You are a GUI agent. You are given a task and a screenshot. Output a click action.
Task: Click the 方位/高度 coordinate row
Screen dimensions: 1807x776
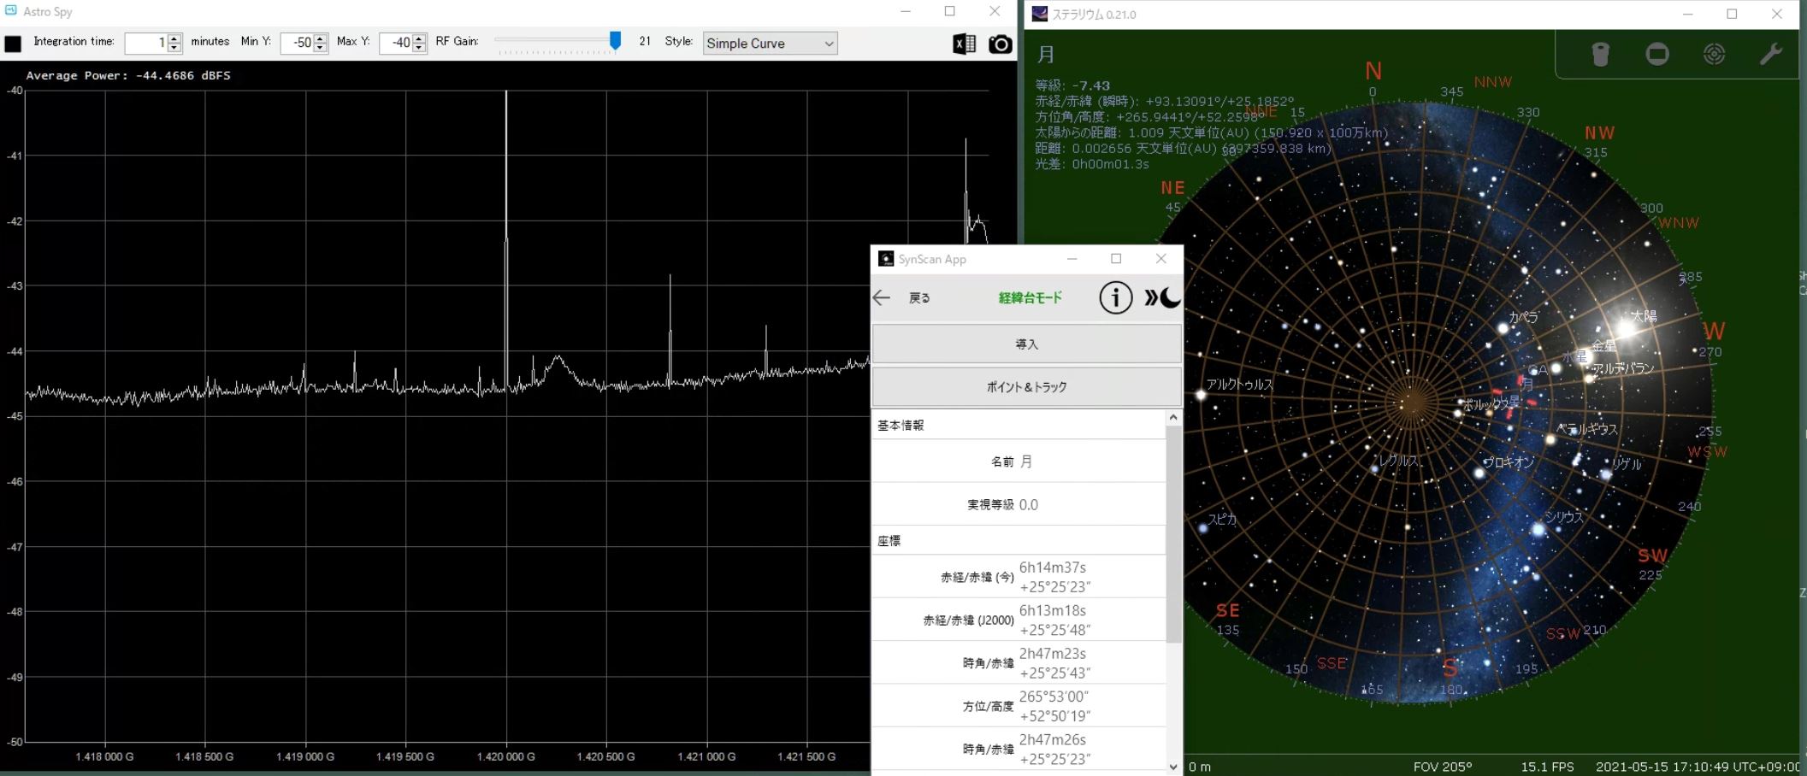(x=1019, y=706)
